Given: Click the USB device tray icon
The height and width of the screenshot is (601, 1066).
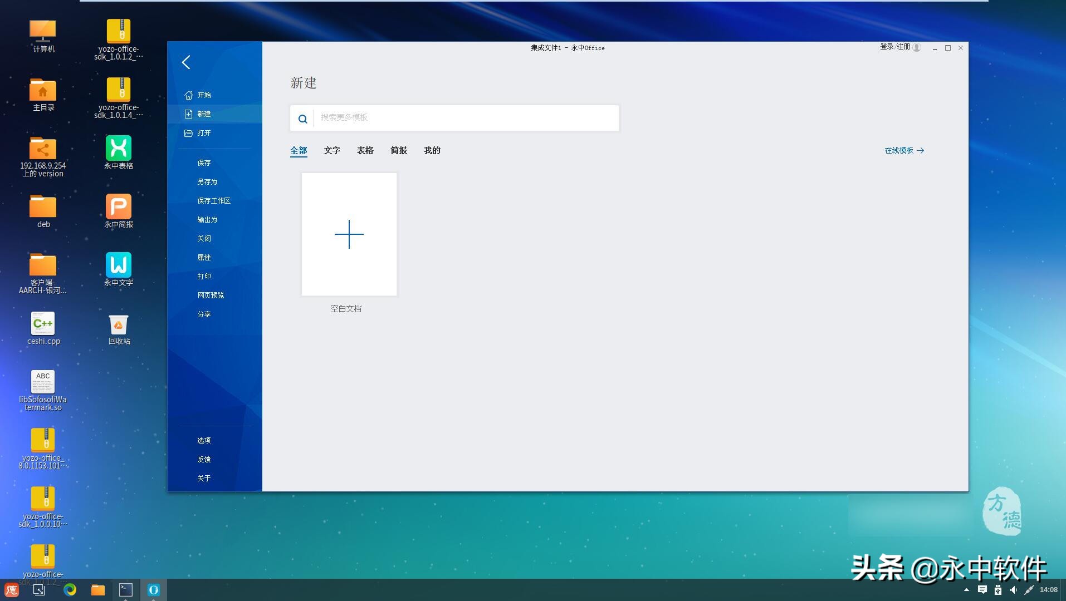Looking at the screenshot, I should pyautogui.click(x=998, y=590).
